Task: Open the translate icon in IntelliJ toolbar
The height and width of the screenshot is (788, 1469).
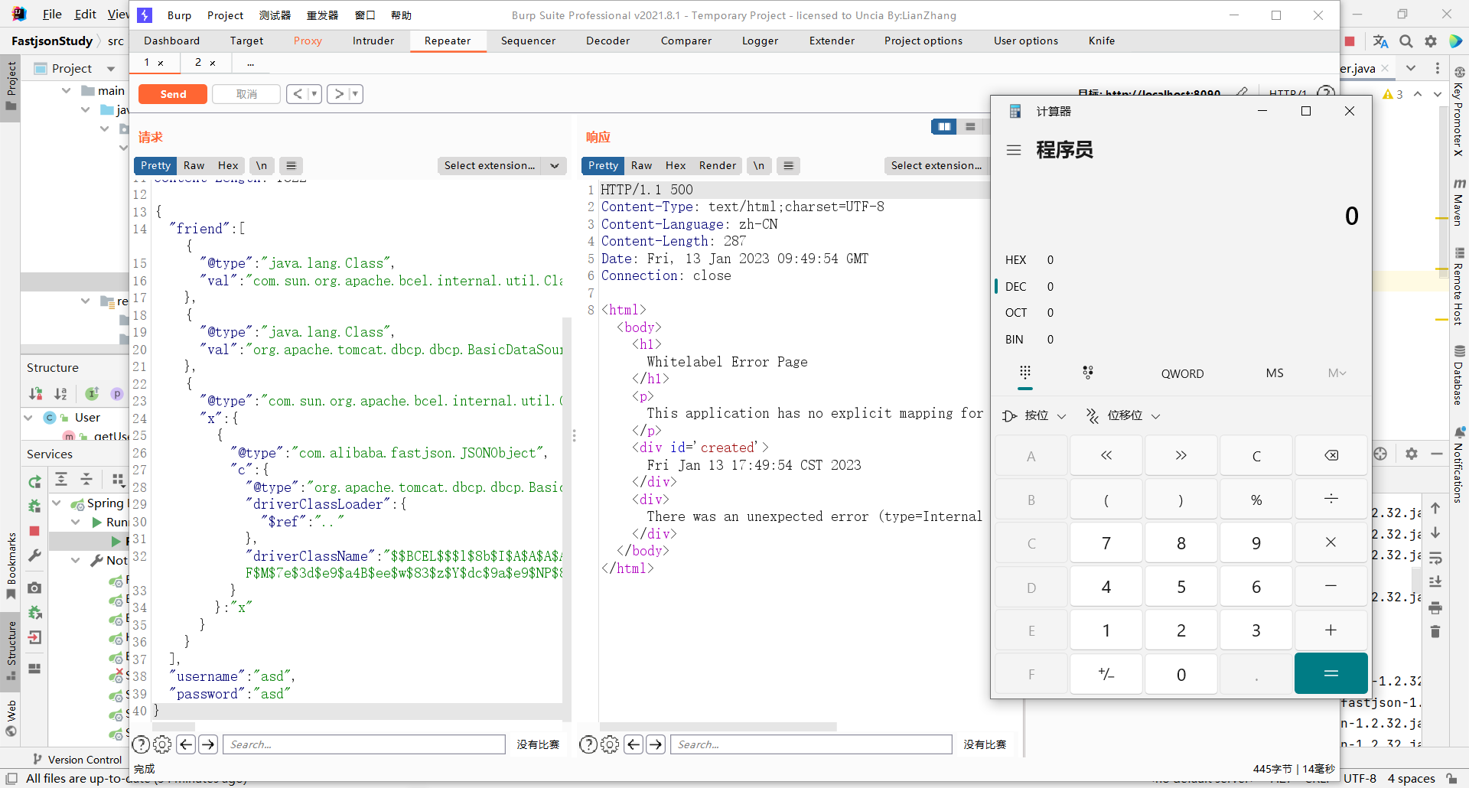Action: pos(1381,41)
